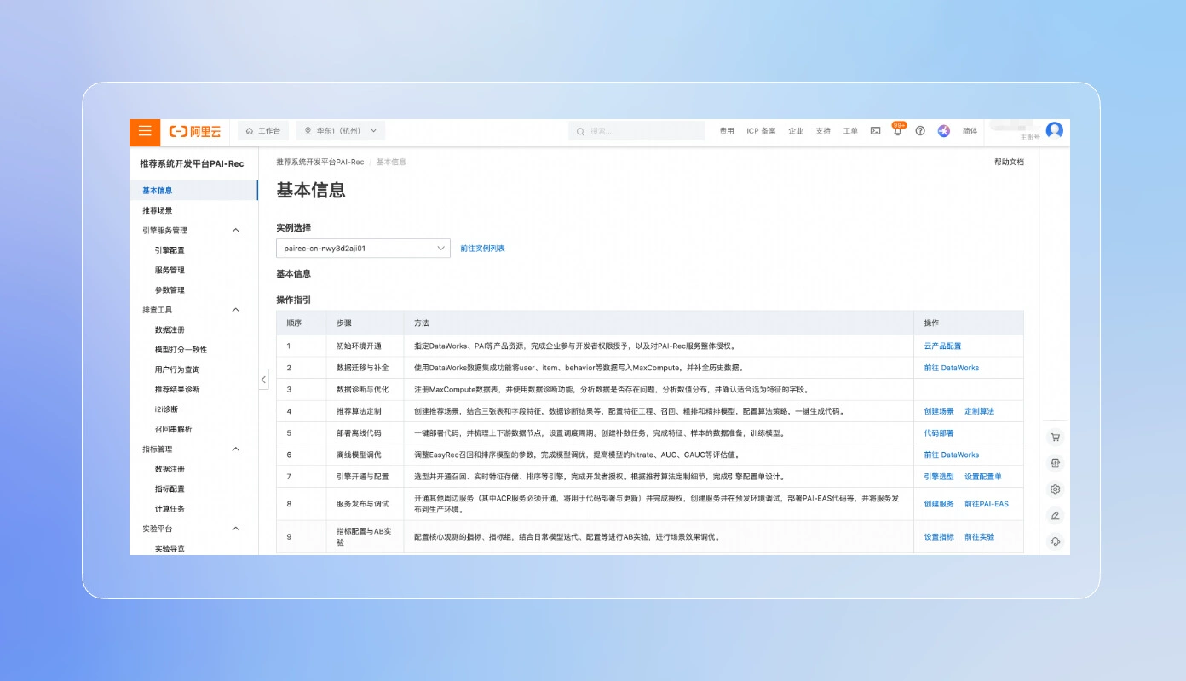Image resolution: width=1186 pixels, height=681 pixels.
Task: Click the 推荐系统开发平台PAI-Rec breadcrumb
Action: click(x=320, y=162)
